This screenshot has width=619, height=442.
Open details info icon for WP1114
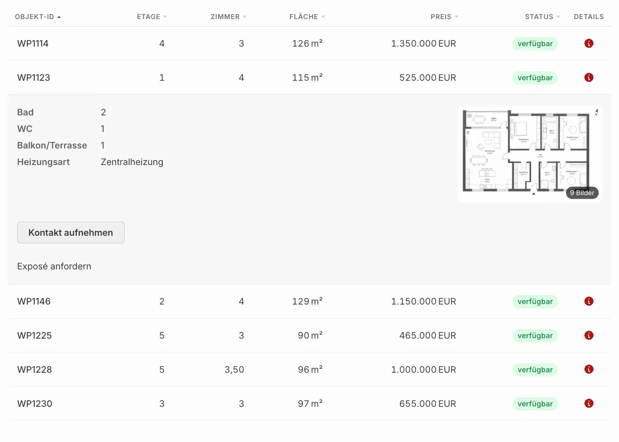[589, 44]
